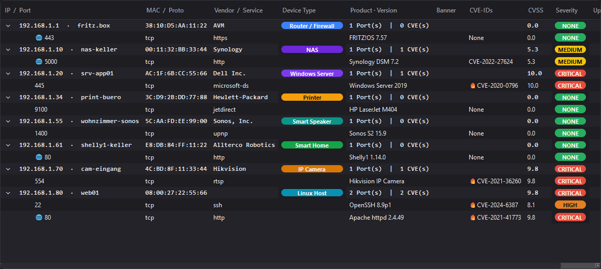This screenshot has width=601, height=269.
Task: Select the Hikvision vendor cell
Action: (x=229, y=169)
